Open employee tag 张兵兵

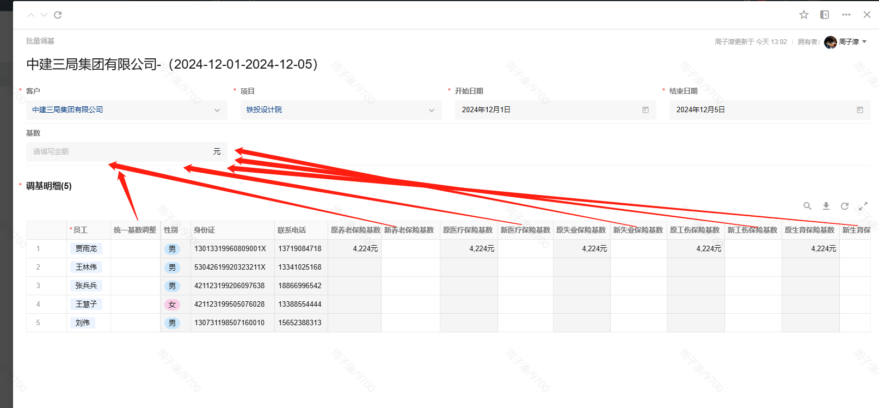click(86, 285)
